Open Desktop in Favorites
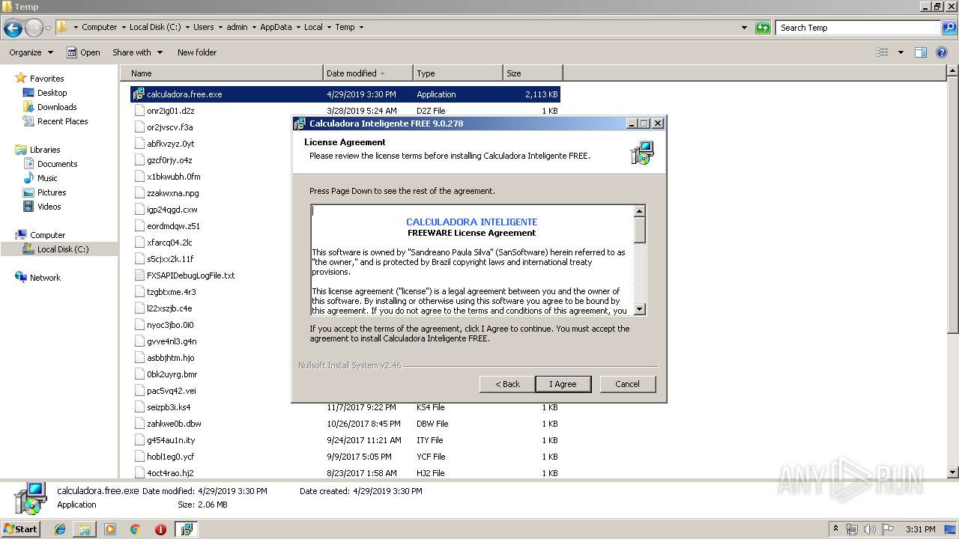959x539 pixels. [x=52, y=93]
